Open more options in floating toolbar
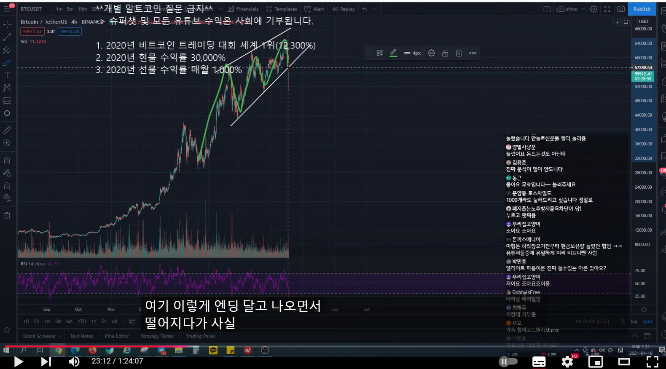This screenshot has height=369, width=666. [x=473, y=53]
